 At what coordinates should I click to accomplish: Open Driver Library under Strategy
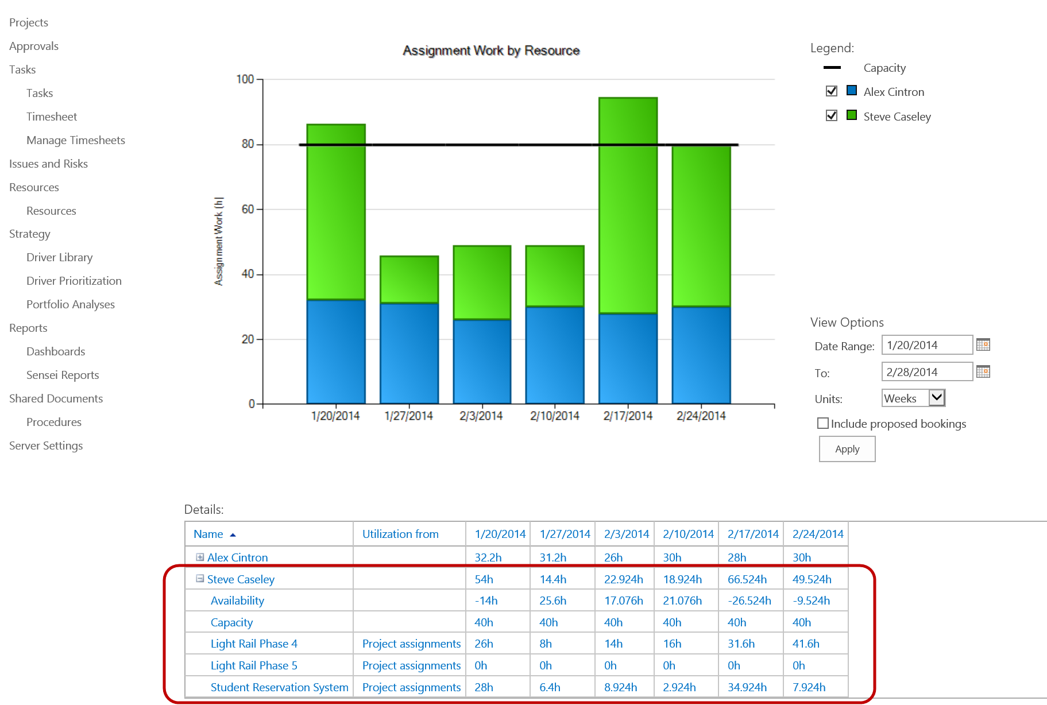[60, 257]
